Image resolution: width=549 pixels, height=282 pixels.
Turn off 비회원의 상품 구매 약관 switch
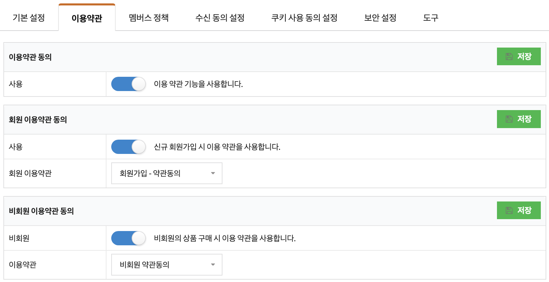point(129,238)
